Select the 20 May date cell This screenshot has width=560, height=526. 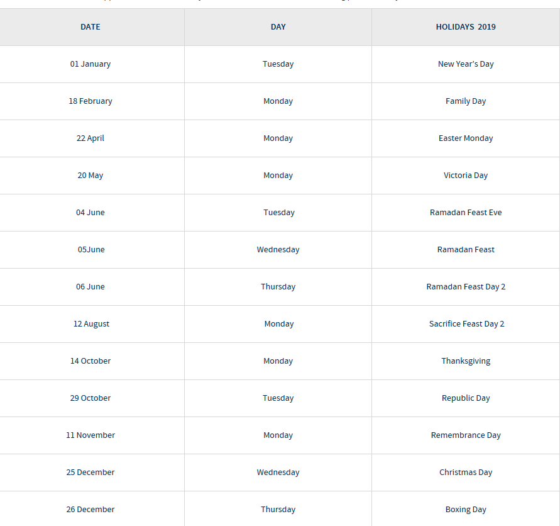tap(91, 176)
